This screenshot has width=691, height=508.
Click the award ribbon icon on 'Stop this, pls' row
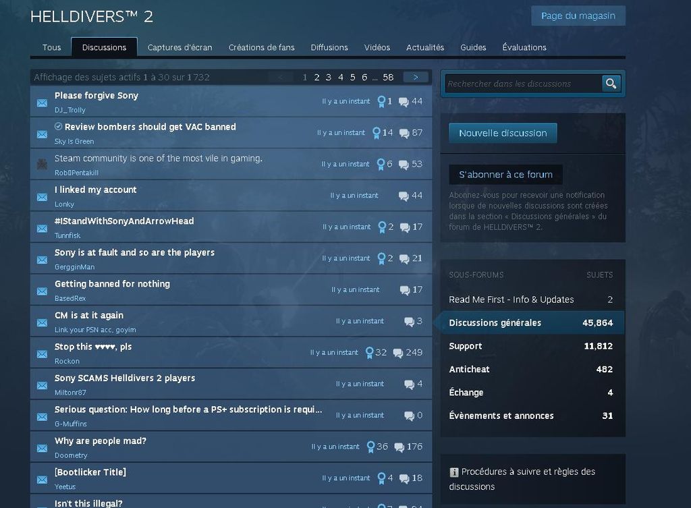pyautogui.click(x=370, y=353)
